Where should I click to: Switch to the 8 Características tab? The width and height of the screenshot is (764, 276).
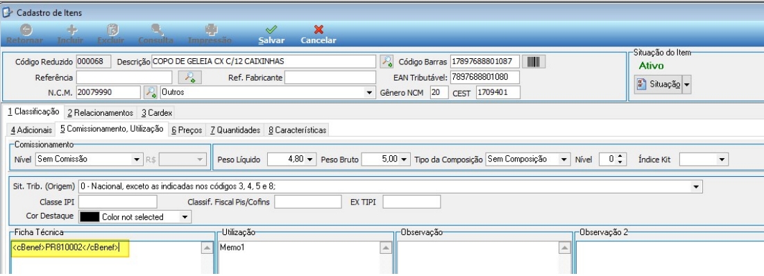coord(297,130)
